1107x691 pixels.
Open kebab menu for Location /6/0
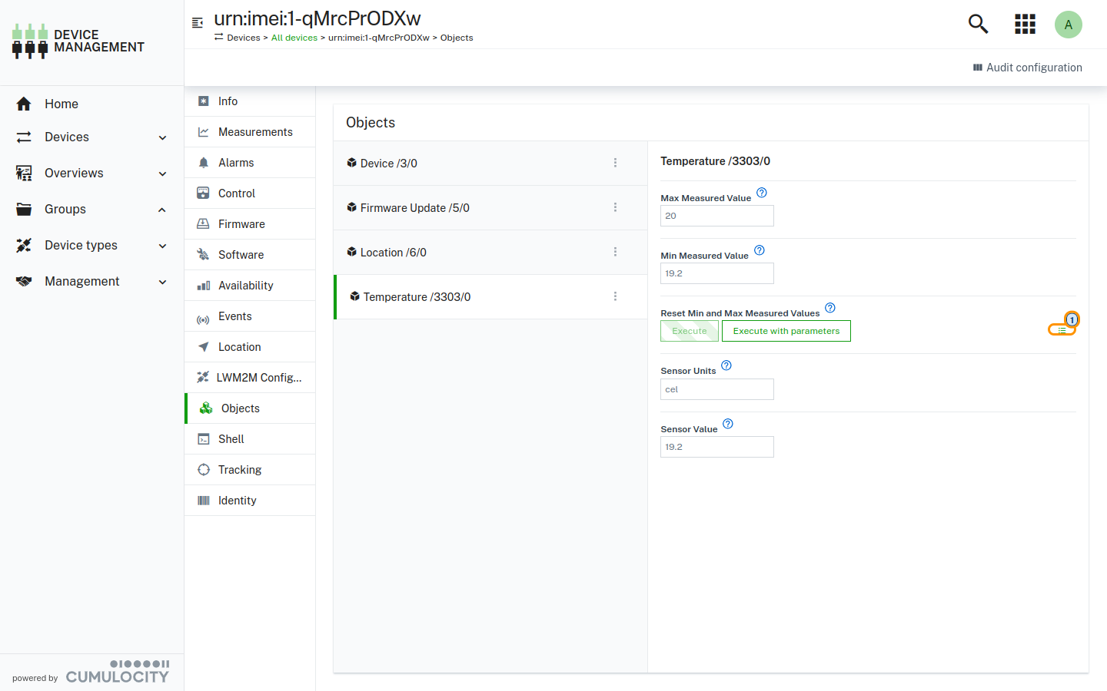click(x=615, y=252)
